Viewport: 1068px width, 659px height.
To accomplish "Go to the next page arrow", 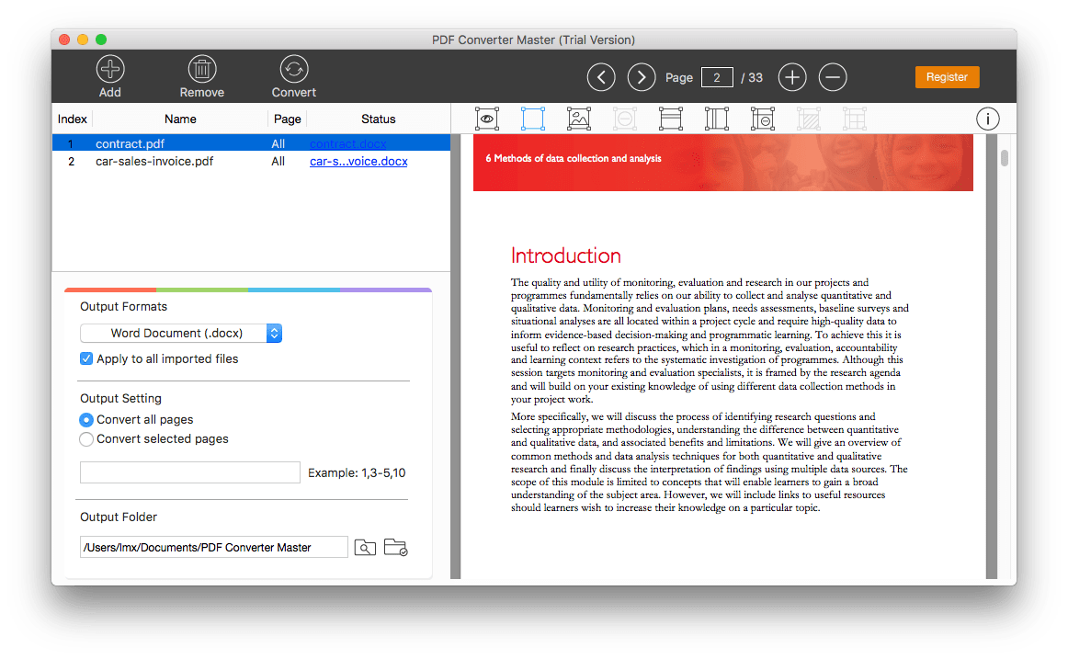I will (642, 77).
